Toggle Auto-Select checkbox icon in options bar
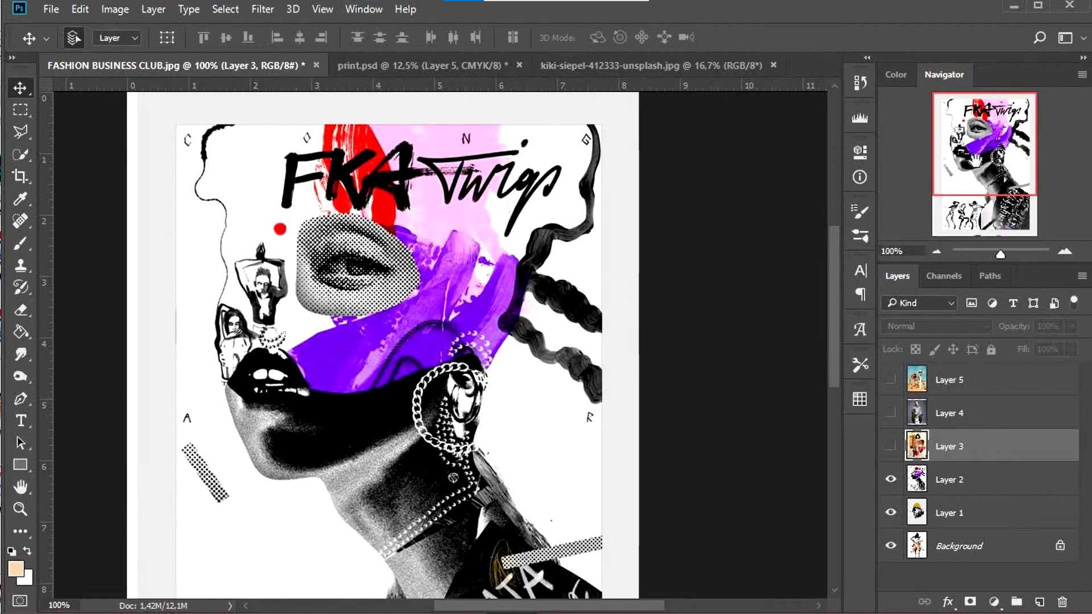The height and width of the screenshot is (614, 1092). (x=73, y=38)
